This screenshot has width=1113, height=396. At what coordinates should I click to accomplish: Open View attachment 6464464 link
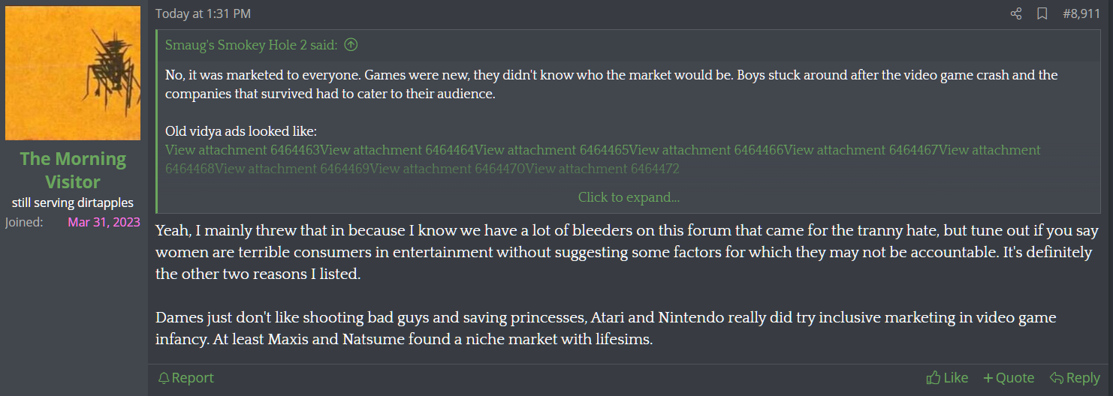tap(397, 150)
